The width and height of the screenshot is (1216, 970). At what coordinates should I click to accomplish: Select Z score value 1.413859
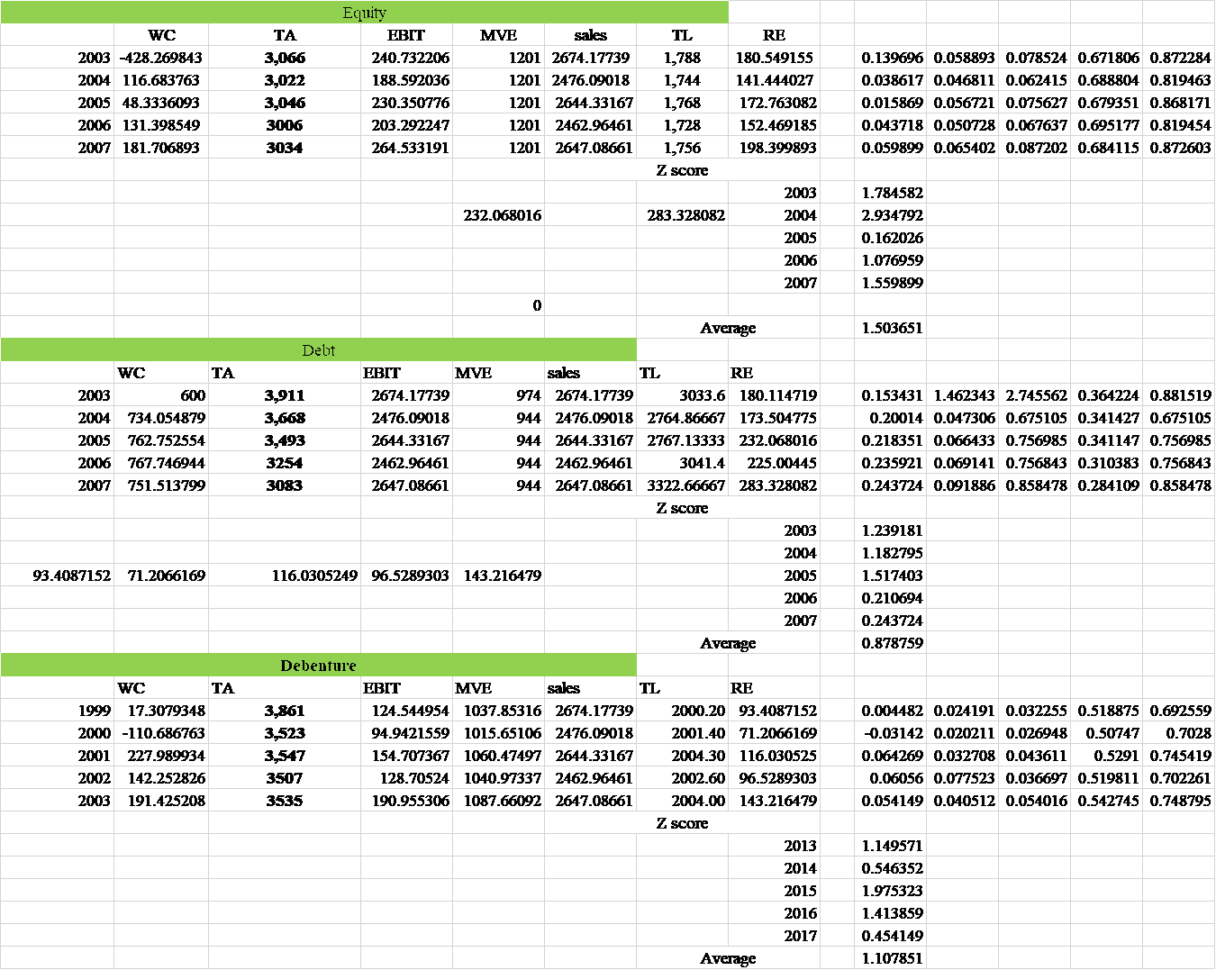(890, 913)
